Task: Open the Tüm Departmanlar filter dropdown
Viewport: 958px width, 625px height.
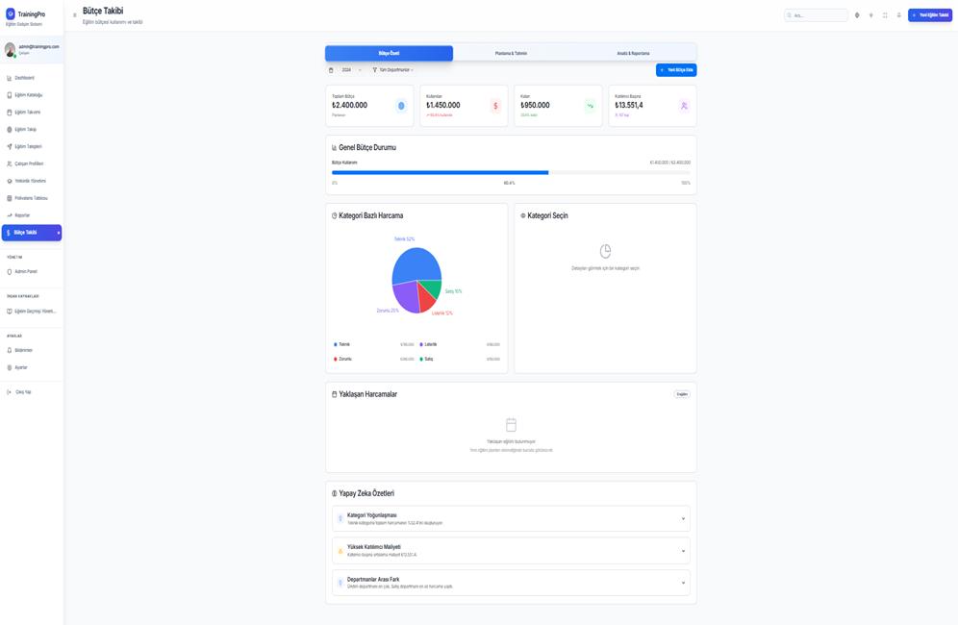Action: click(392, 70)
